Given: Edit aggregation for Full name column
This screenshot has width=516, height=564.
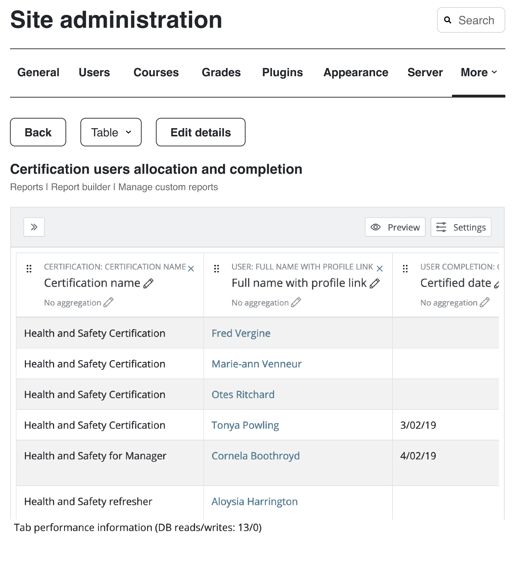Looking at the screenshot, I should 296,302.
